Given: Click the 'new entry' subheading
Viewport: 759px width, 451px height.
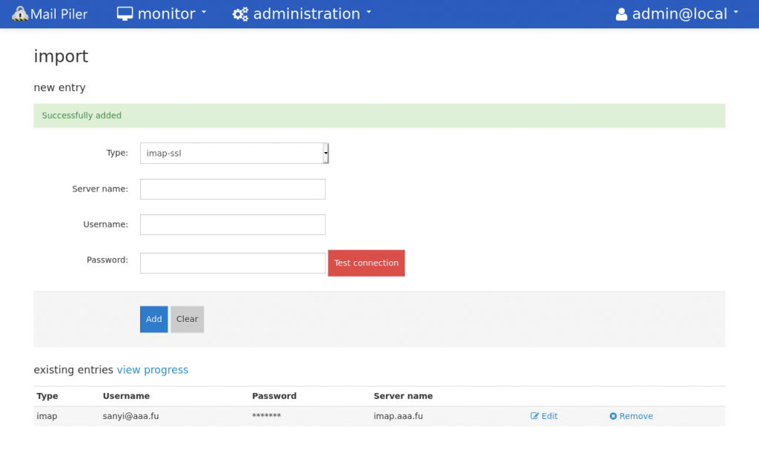Looking at the screenshot, I should click(x=59, y=88).
